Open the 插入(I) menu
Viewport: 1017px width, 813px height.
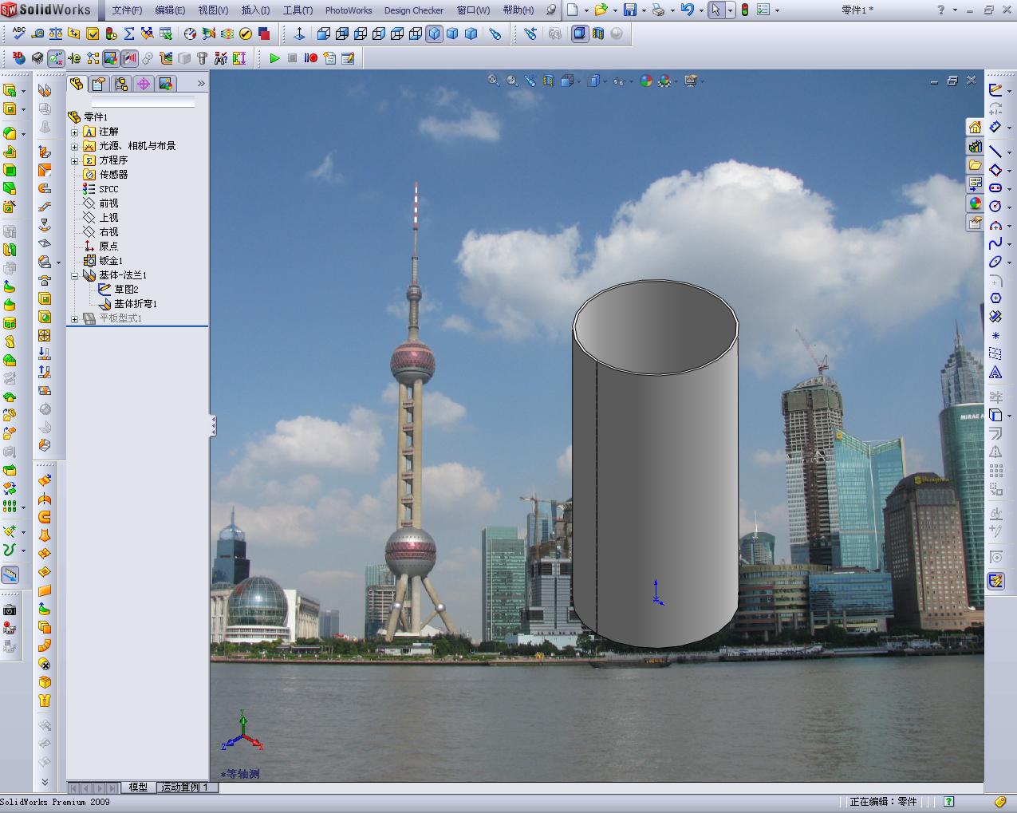[255, 10]
